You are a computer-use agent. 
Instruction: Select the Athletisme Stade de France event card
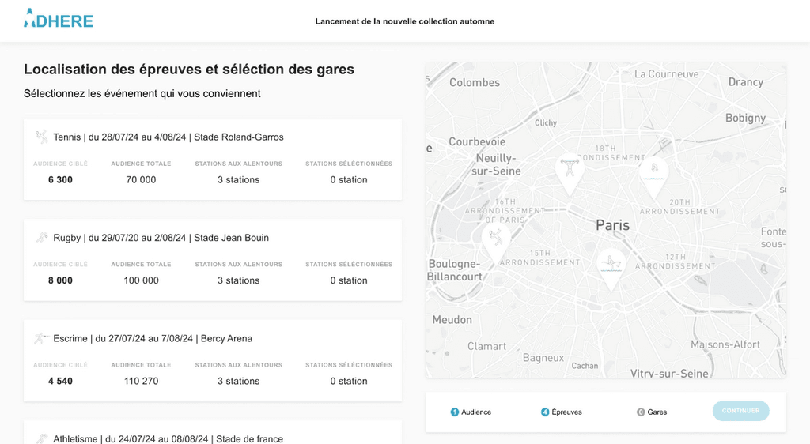pyautogui.click(x=213, y=433)
